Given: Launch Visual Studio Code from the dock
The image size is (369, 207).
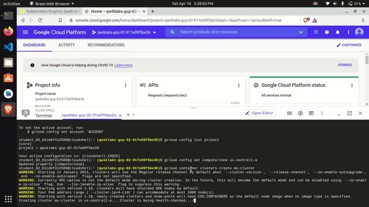Looking at the screenshot, I should pyautogui.click(x=8, y=47).
